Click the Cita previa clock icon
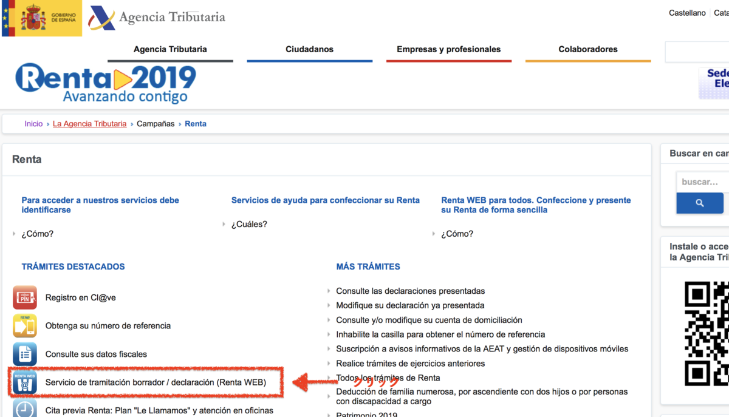Screen dimensions: 729x417 click(25, 409)
